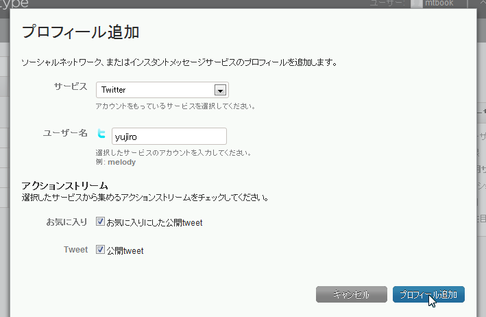Click the Tweet row label
Viewport: 486px width, 317px height.
75,250
